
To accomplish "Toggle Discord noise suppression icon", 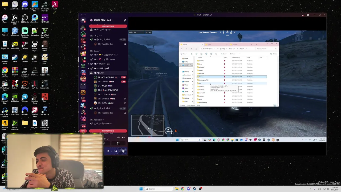I will (118, 138).
